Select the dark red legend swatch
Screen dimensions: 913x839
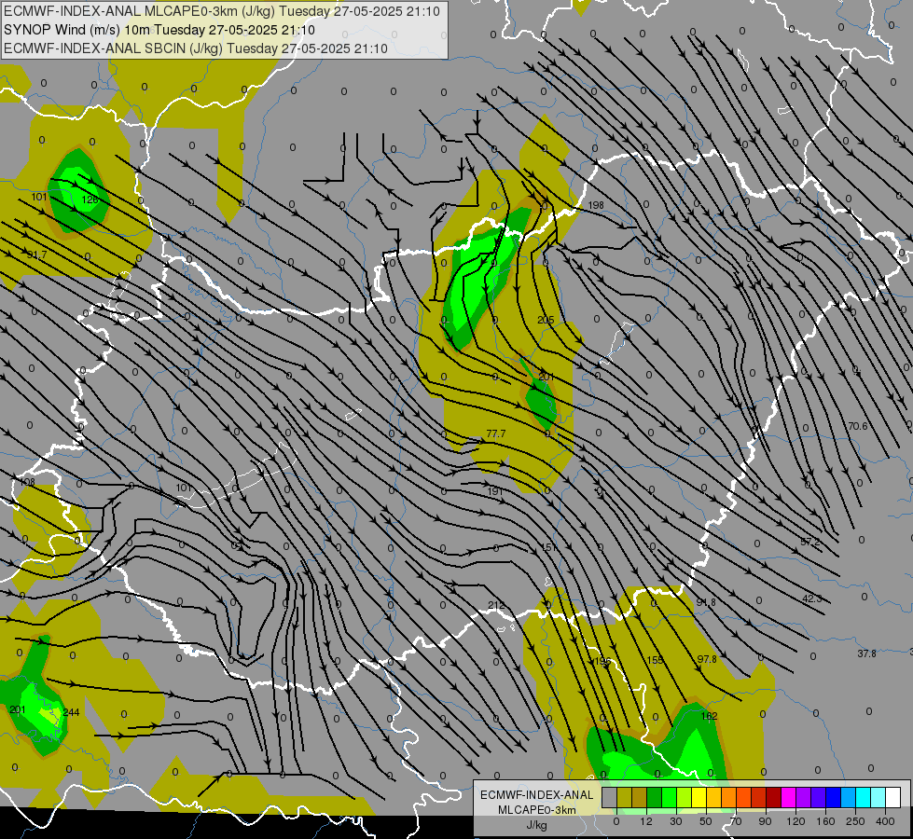point(774,797)
